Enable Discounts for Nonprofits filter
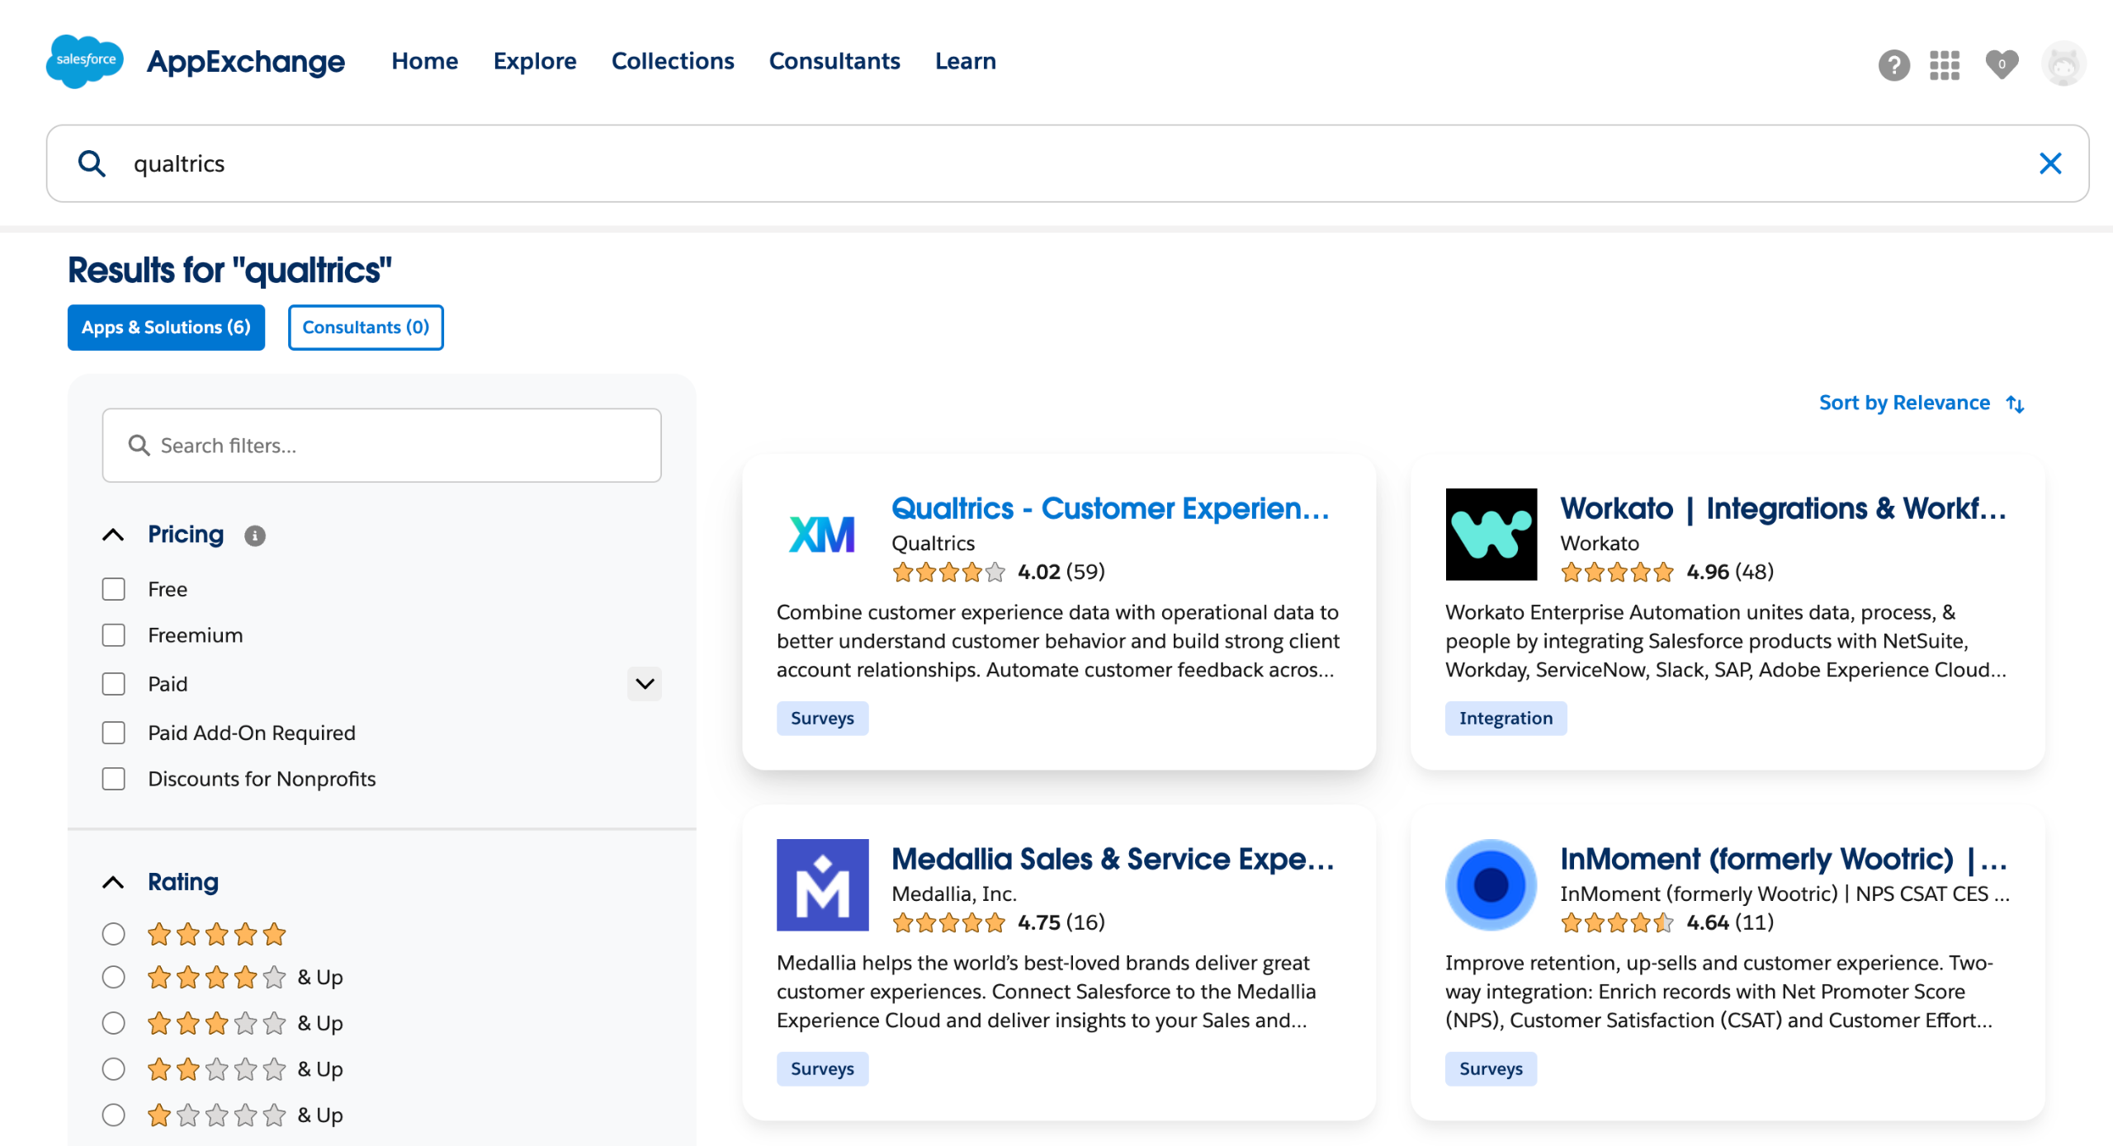2113x1146 pixels. [x=114, y=779]
